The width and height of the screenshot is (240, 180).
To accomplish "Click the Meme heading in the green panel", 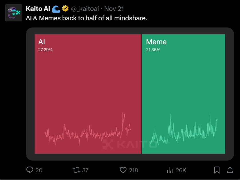I will [156, 42].
